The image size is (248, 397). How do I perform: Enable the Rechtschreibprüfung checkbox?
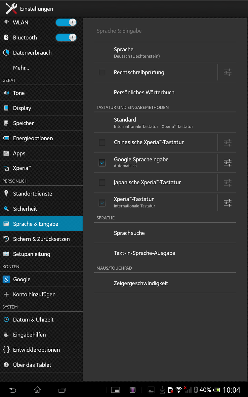[102, 72]
